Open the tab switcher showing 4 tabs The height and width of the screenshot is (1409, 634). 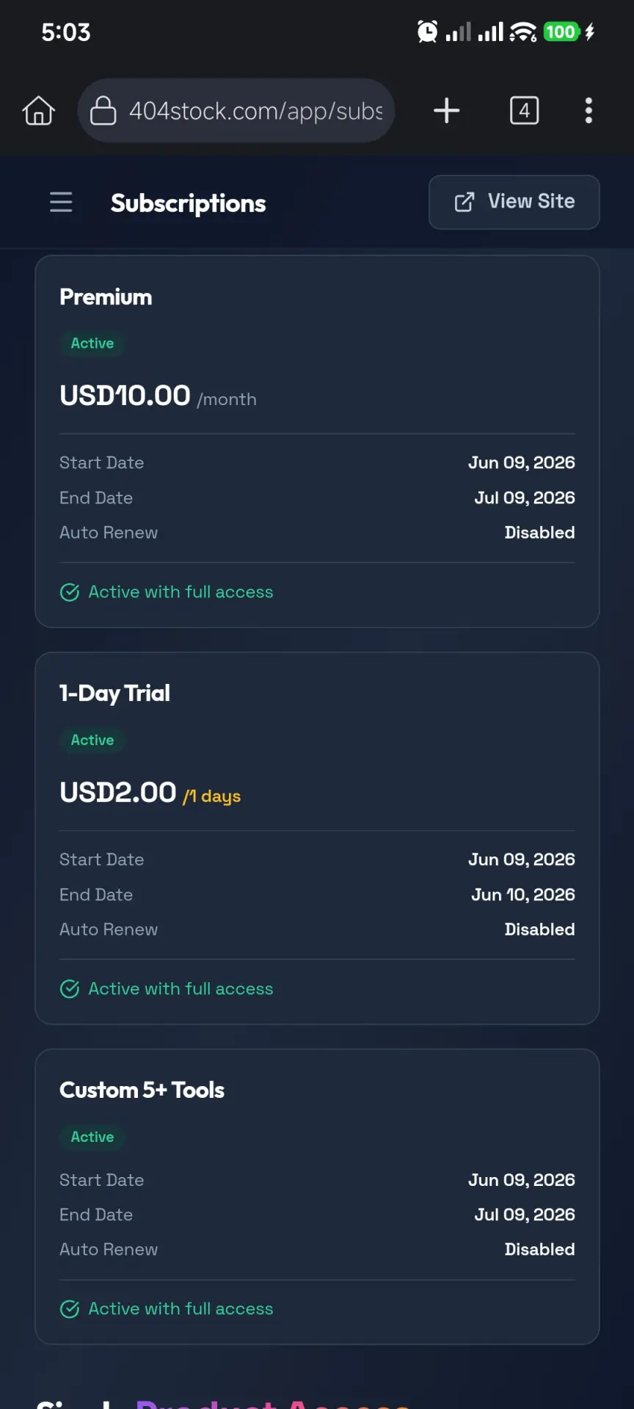point(524,111)
